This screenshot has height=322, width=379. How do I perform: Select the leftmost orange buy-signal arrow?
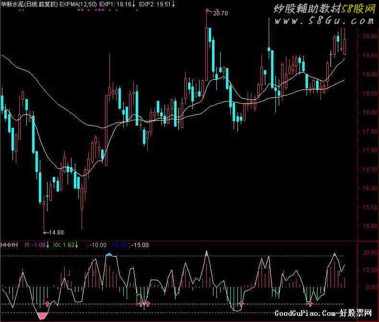tap(47, 304)
